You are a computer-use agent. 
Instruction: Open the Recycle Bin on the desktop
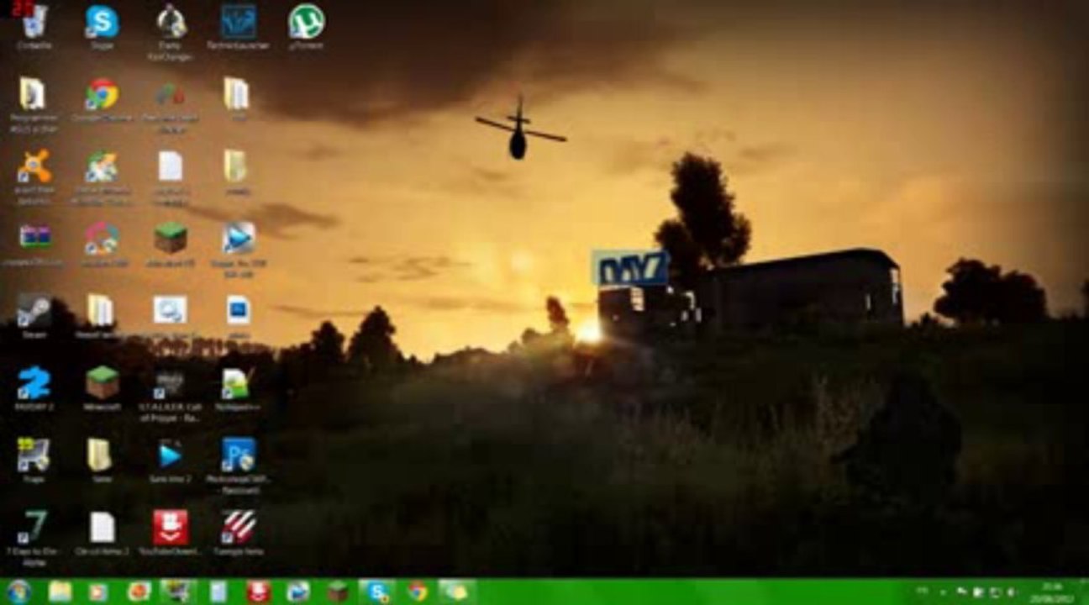tap(34, 23)
